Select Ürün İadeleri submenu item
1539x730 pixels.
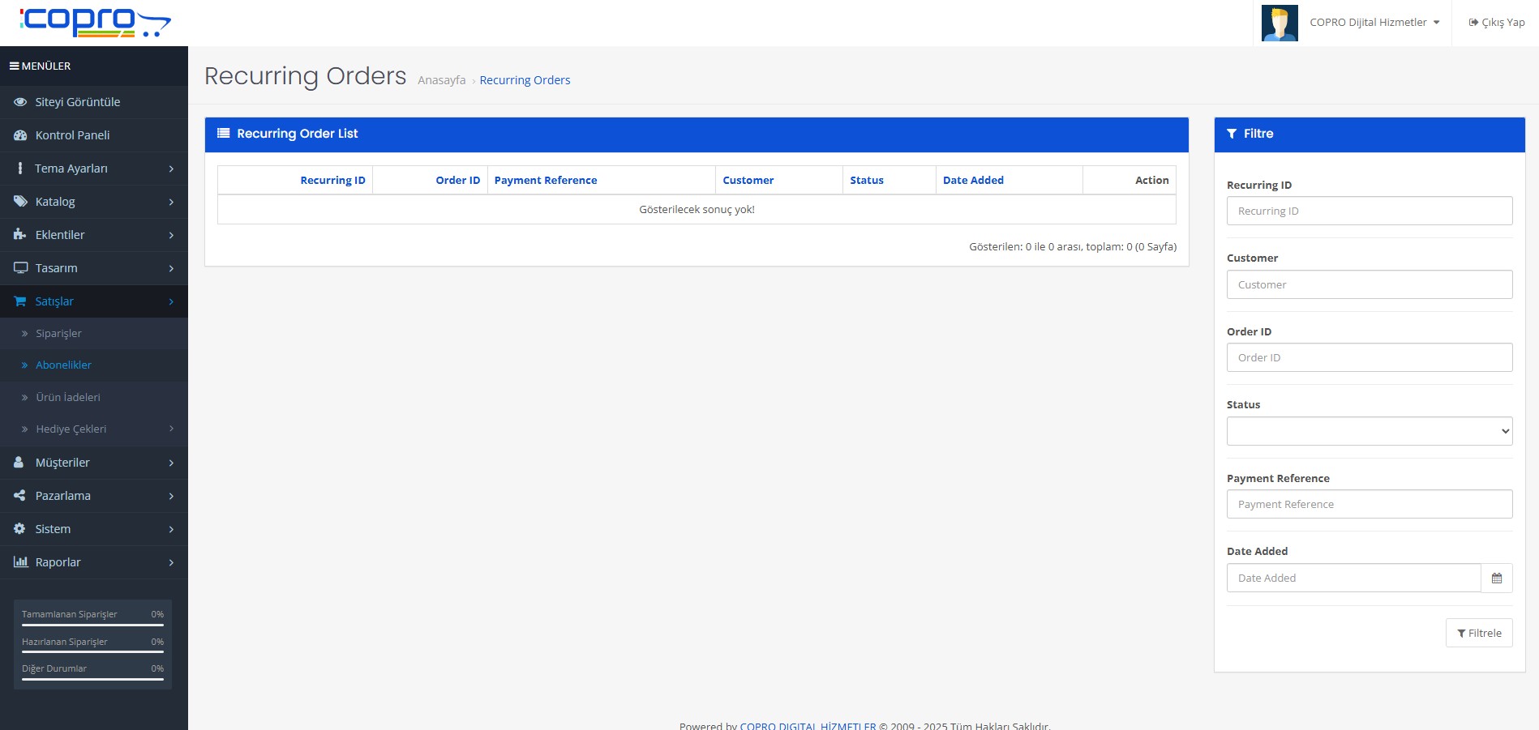tap(68, 398)
